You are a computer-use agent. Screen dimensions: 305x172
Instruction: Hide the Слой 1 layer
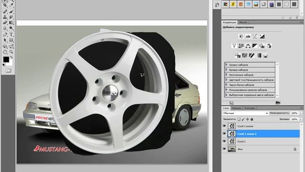click(224, 141)
